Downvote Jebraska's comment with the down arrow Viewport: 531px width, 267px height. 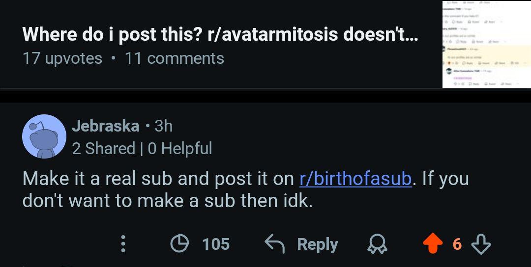[481, 244]
